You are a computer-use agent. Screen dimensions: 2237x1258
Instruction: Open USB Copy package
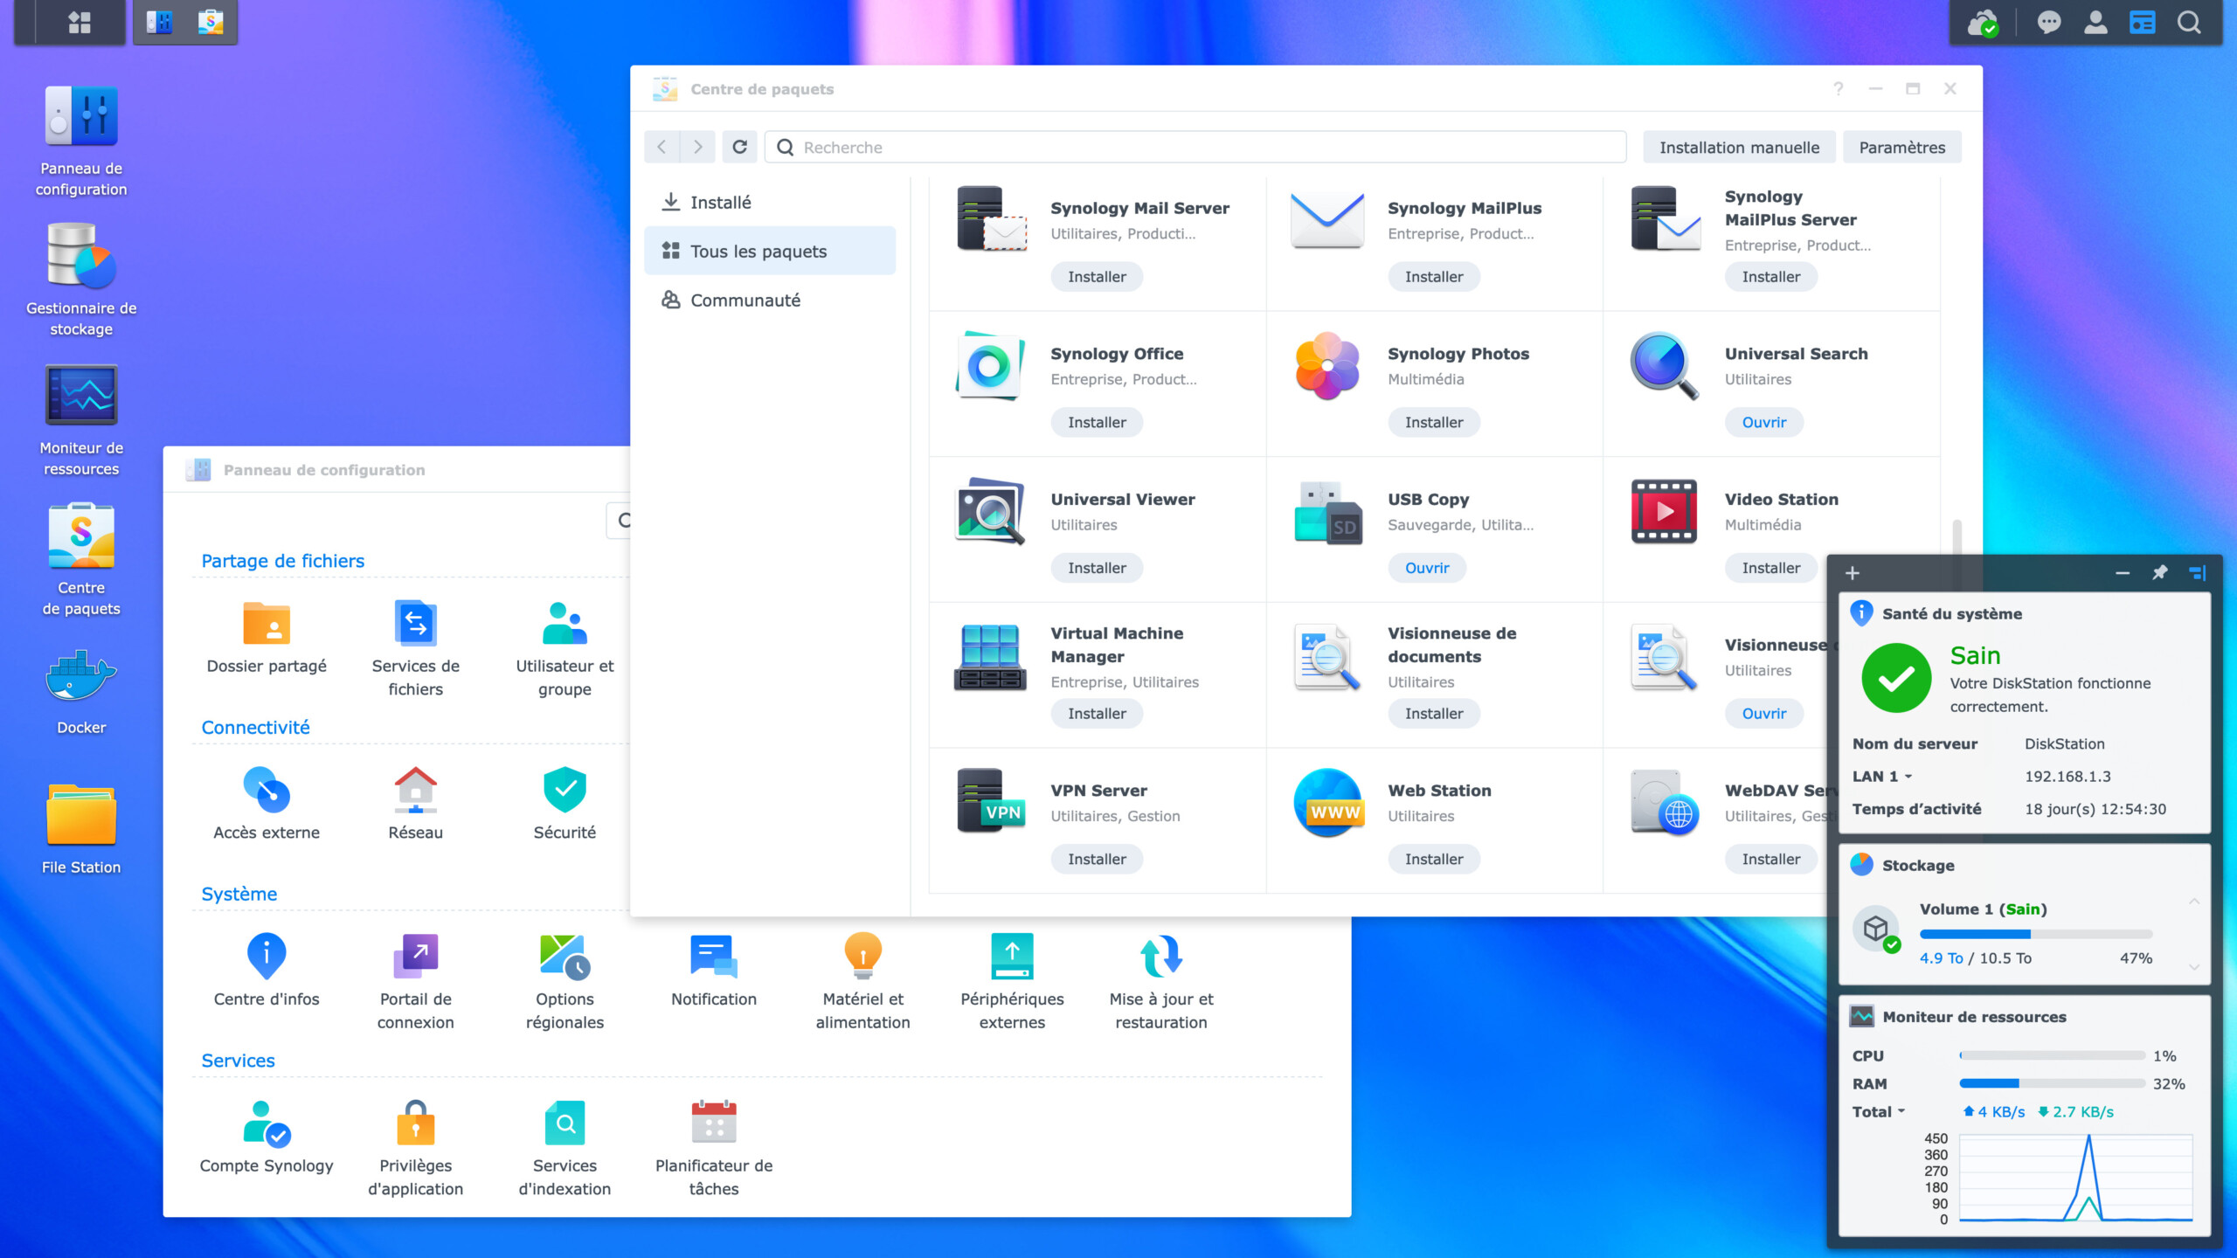click(x=1426, y=568)
